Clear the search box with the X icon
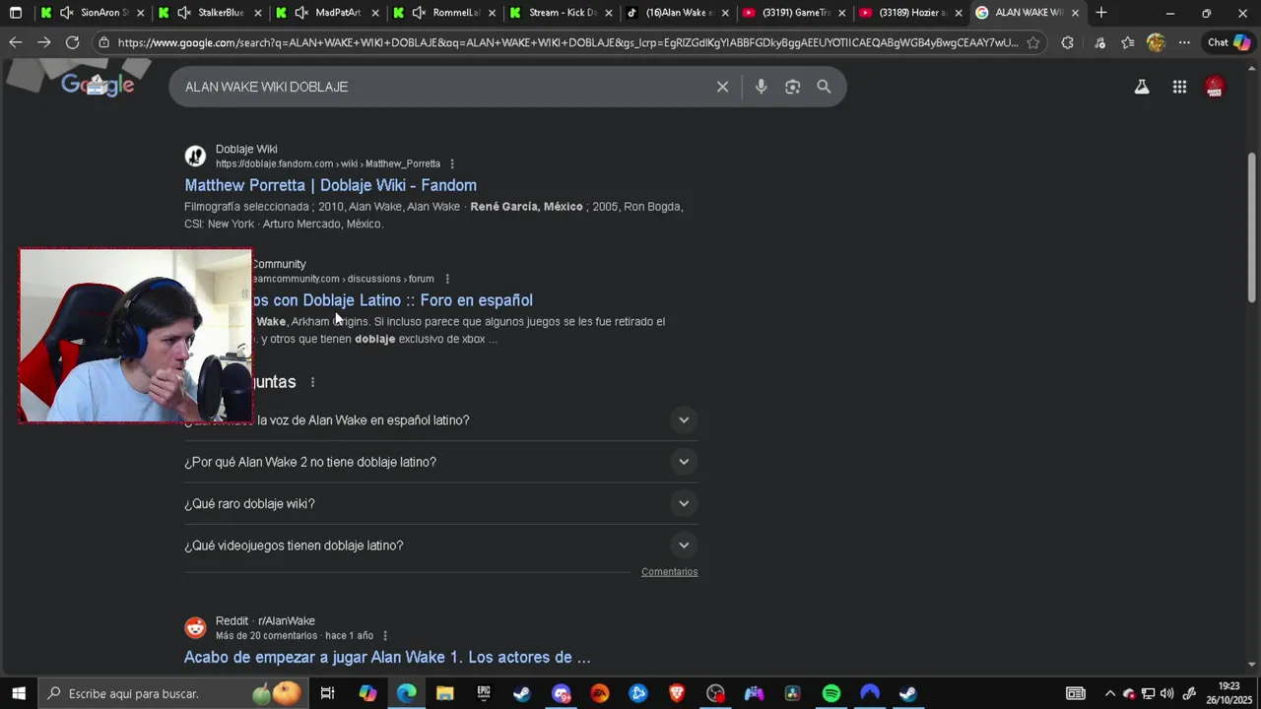The image size is (1261, 709). [722, 87]
